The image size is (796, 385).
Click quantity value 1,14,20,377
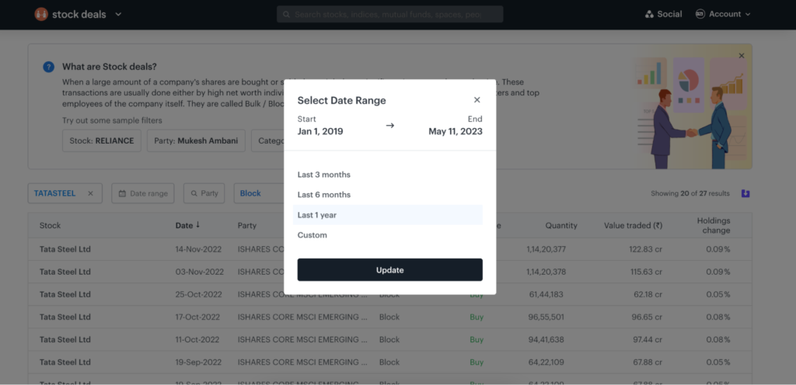click(546, 249)
